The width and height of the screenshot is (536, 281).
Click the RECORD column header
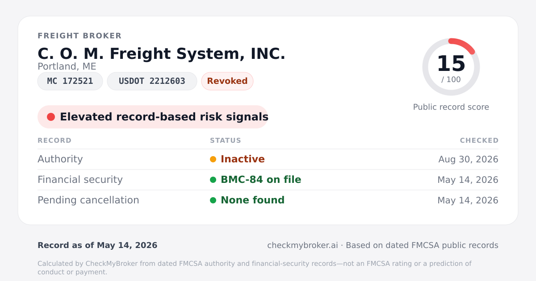coord(54,140)
